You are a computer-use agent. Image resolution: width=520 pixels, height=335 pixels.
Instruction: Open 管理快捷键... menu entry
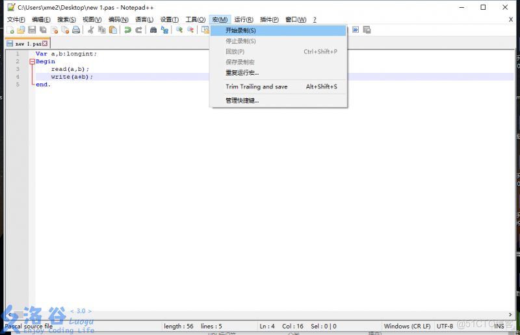[278, 101]
